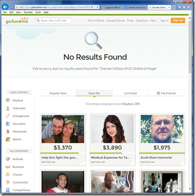
Task: Click the Emergencies bandage icon
Action: click(x=8, y=116)
